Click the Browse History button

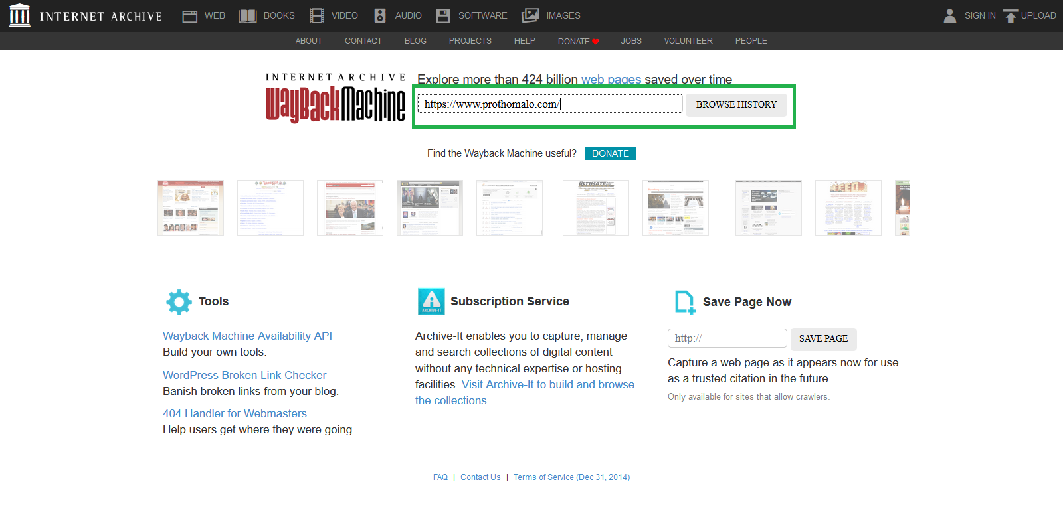736,104
